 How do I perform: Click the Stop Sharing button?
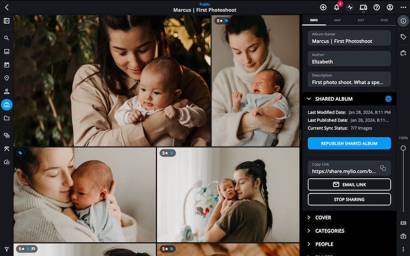349,200
